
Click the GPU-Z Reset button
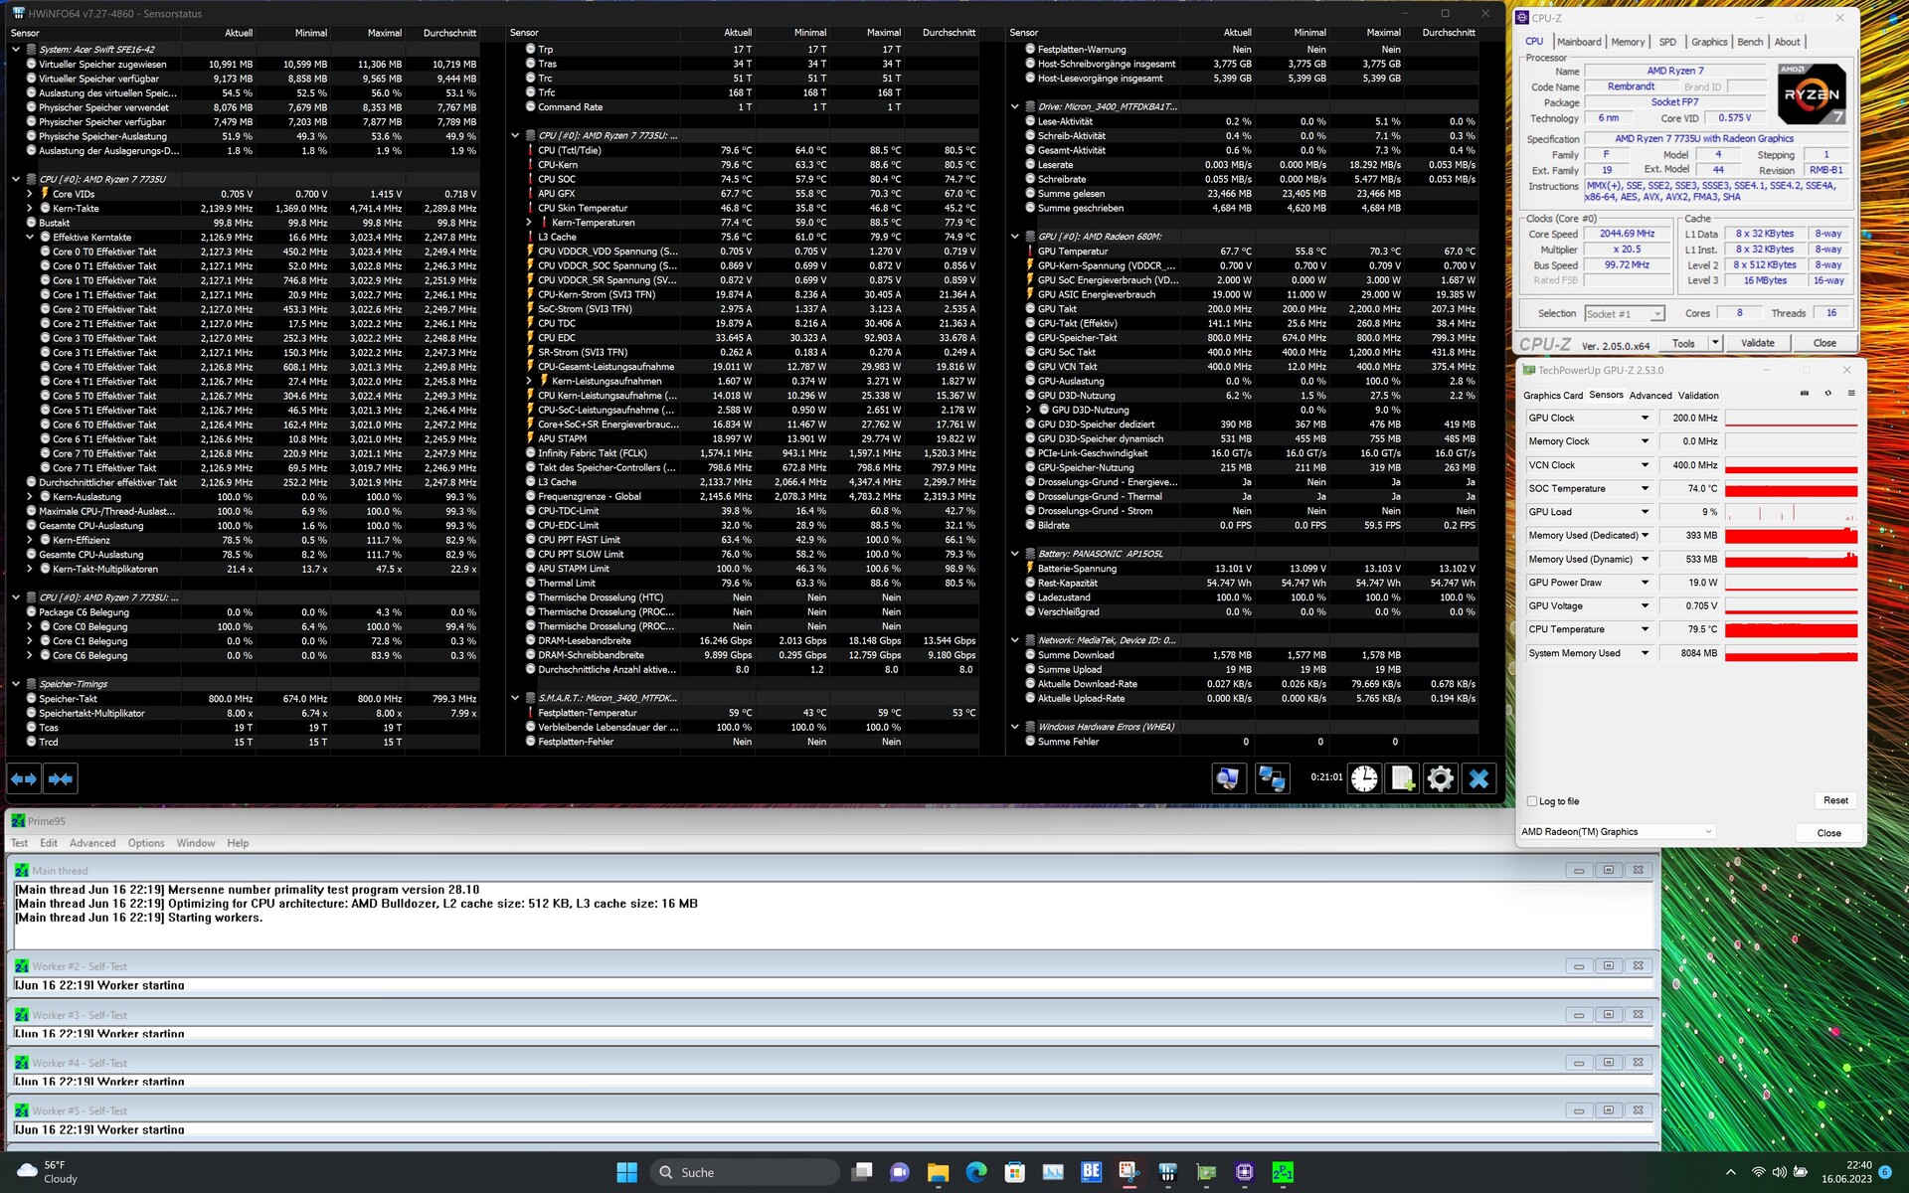pos(1835,800)
